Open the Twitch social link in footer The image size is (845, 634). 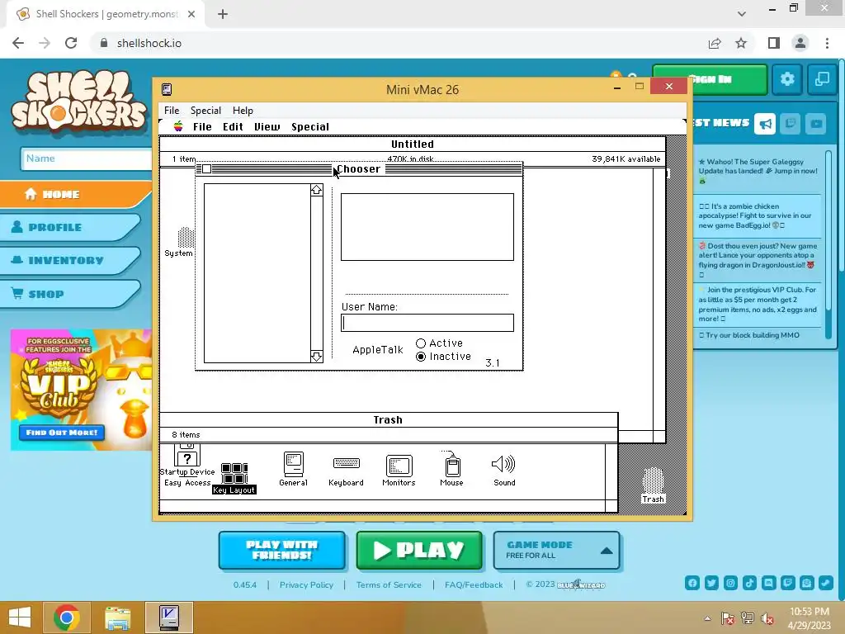coord(788,583)
